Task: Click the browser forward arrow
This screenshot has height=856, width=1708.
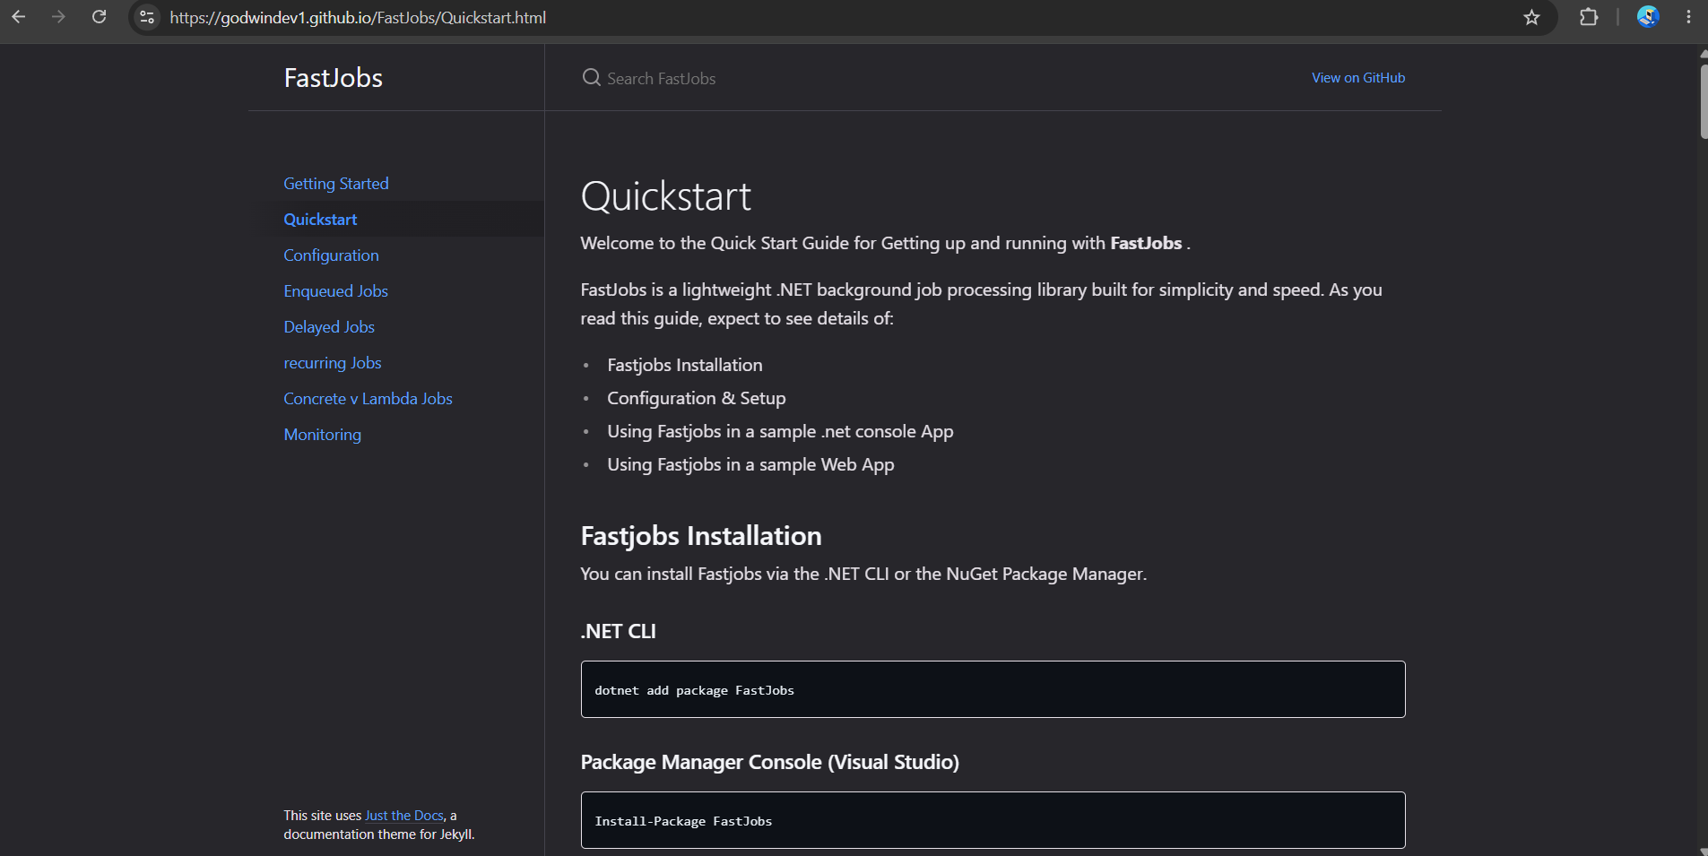Action: point(58,17)
